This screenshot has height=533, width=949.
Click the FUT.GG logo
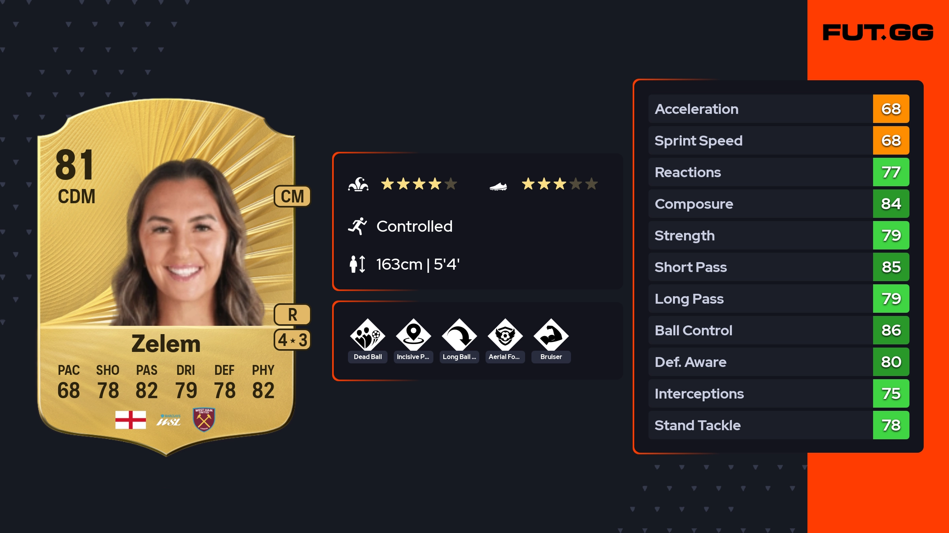(878, 32)
